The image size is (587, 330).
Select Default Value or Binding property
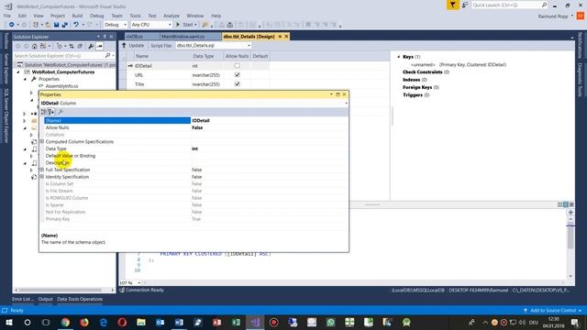(194, 156)
